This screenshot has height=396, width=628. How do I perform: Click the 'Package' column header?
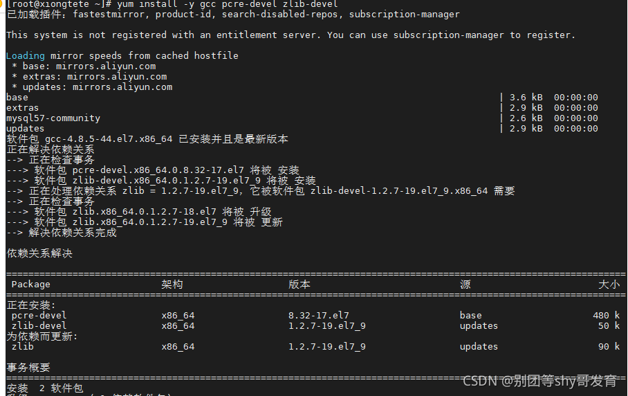tap(31, 285)
